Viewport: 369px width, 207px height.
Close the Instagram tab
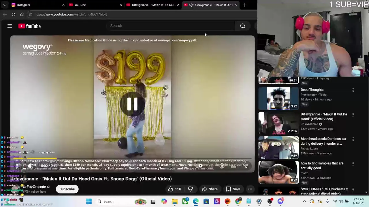63,5
